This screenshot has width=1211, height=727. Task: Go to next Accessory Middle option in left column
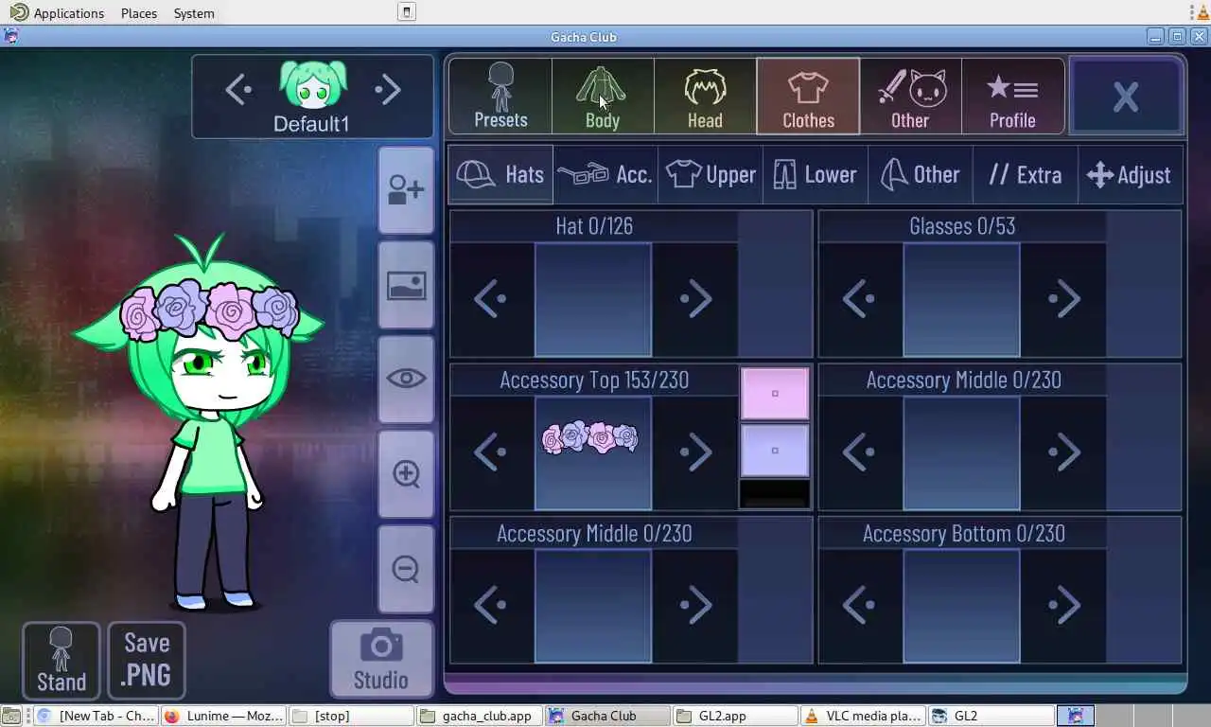[695, 606]
